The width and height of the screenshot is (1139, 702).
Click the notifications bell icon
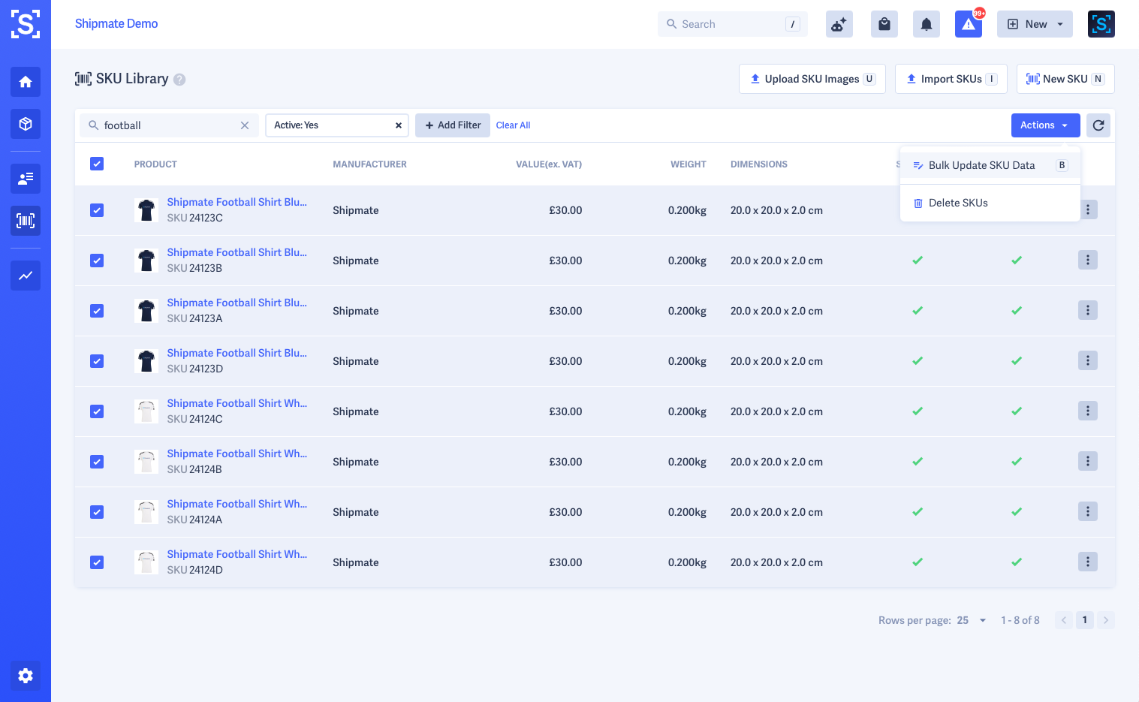927,24
